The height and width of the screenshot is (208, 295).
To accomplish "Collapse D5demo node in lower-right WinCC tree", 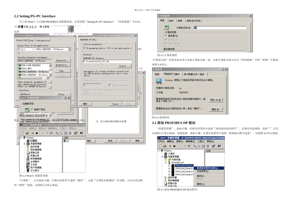I will coord(159,151).
